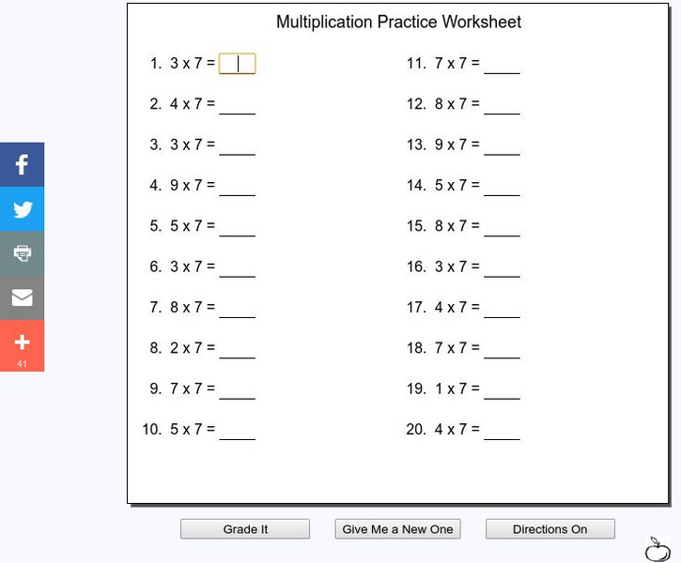681x563 pixels.
Task: Click the answer blank for 1 x 7
Action: pos(502,389)
